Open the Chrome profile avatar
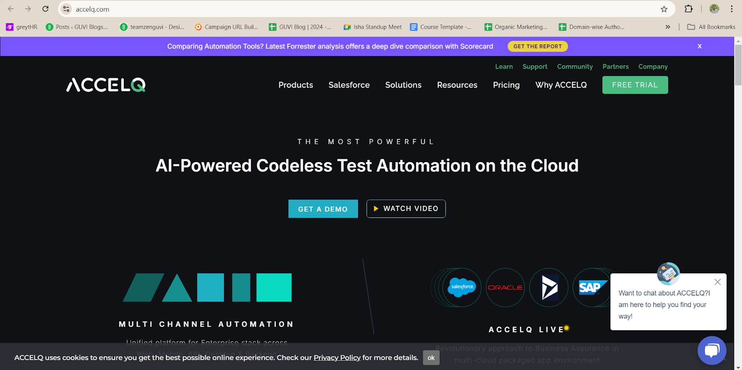Viewport: 742px width, 370px height. pos(714,9)
